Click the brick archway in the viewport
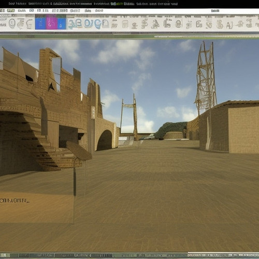The image size is (259, 259). [105, 140]
